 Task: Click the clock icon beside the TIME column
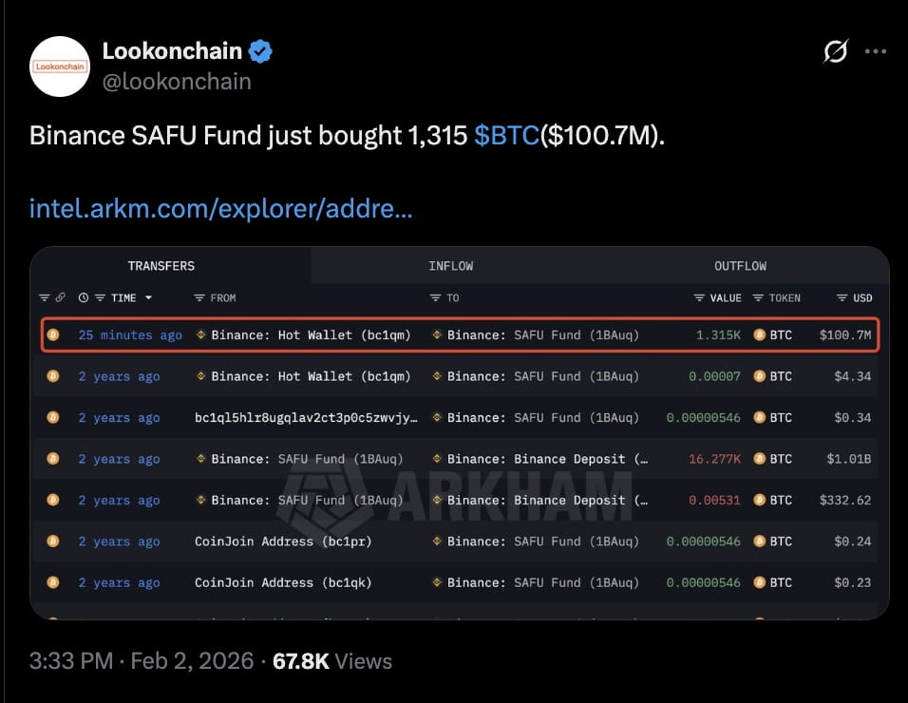pos(84,298)
